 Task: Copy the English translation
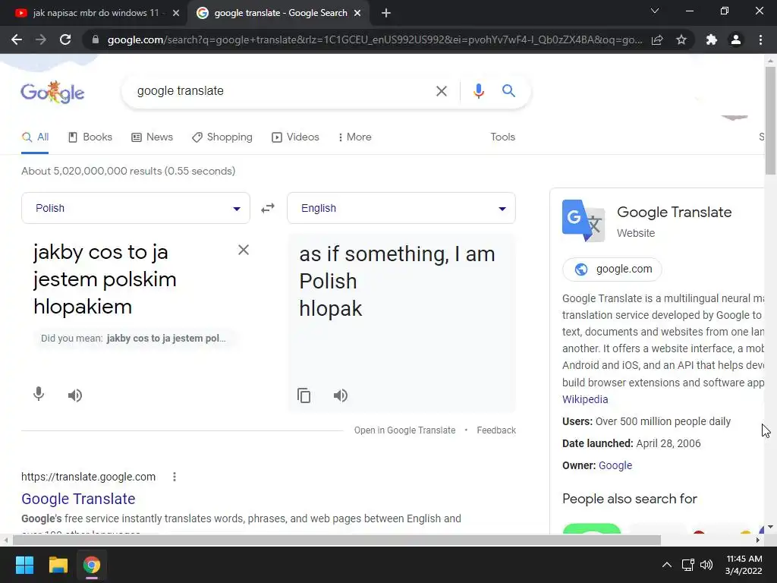tap(304, 395)
